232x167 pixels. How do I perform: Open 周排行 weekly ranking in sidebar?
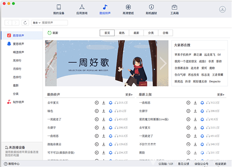pos(17,60)
